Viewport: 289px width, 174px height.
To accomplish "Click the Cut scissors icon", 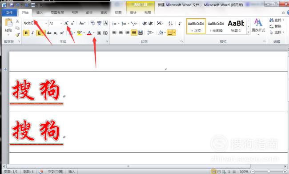I will coord(17,21).
